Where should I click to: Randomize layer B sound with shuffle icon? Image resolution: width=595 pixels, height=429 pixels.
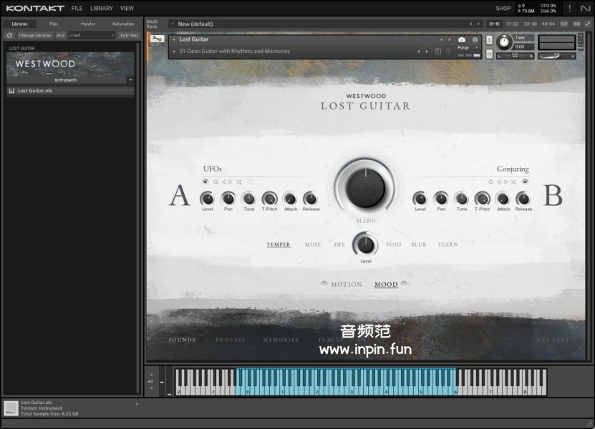[x=513, y=182]
